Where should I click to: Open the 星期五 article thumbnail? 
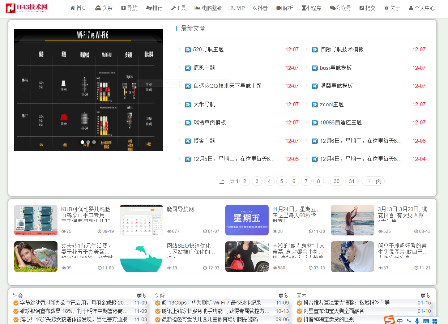247,220
